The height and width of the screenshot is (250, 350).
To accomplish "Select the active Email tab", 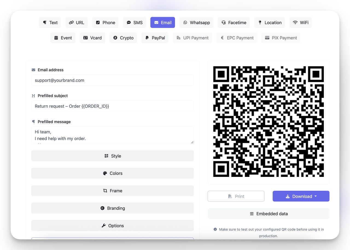I will pyautogui.click(x=163, y=22).
